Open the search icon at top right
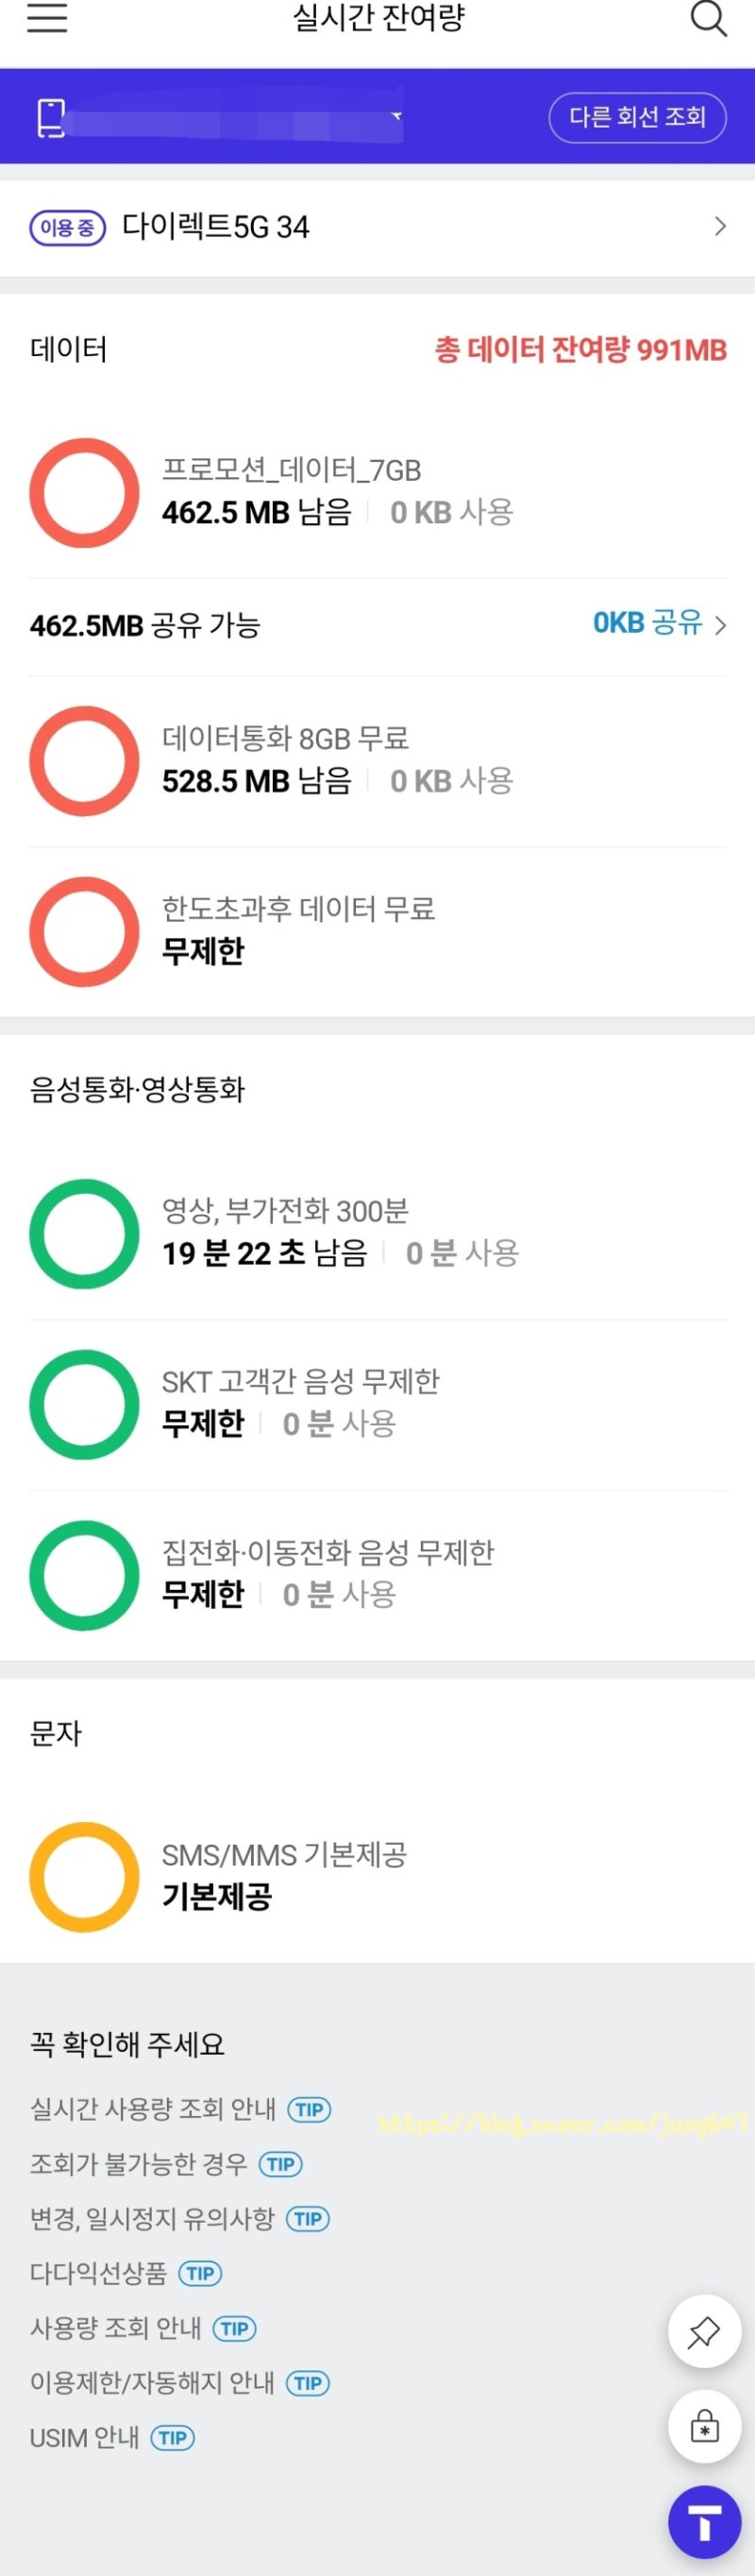The image size is (755, 2576). coord(709,18)
